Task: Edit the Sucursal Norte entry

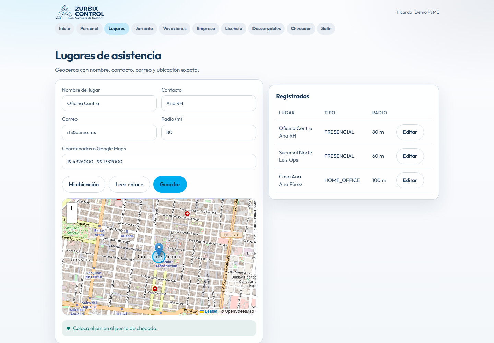Action: [410, 156]
